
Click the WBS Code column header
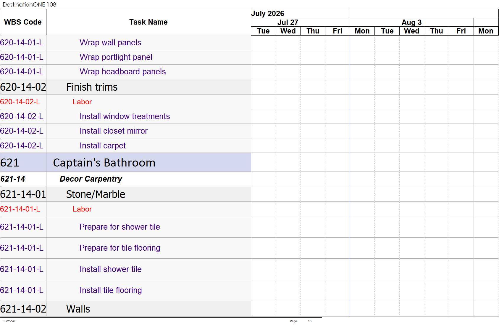tap(23, 22)
